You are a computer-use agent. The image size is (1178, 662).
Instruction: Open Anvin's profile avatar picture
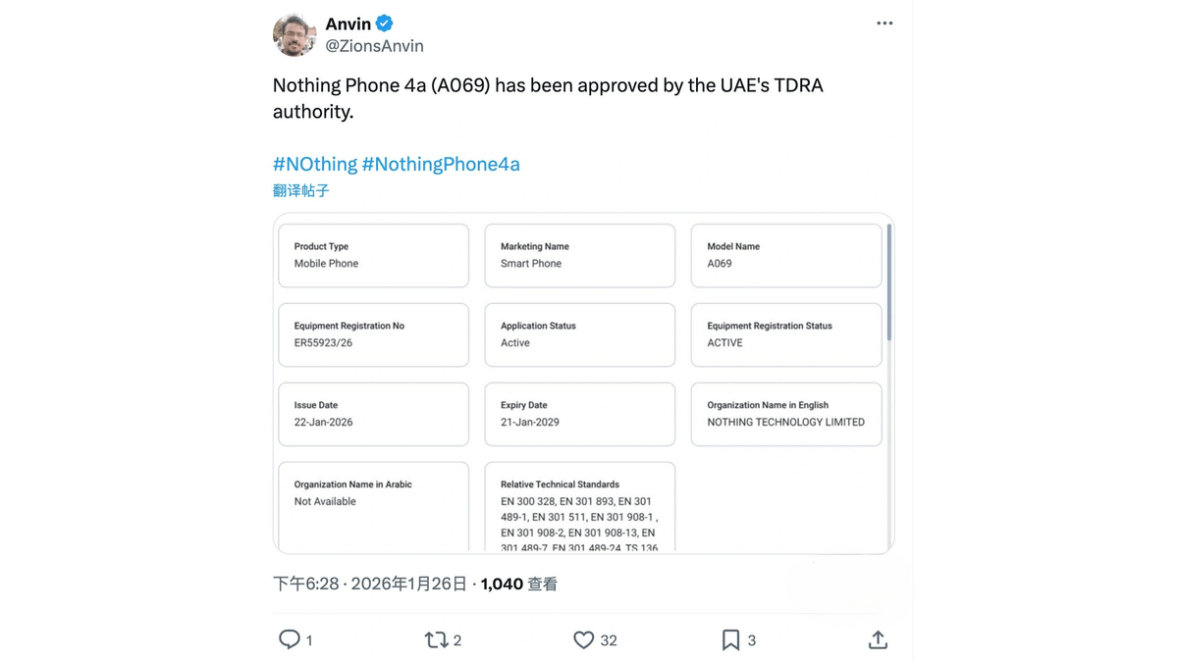pos(294,35)
